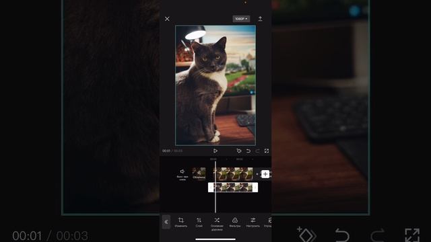Open the crop (Изменить) tool

pyautogui.click(x=181, y=223)
